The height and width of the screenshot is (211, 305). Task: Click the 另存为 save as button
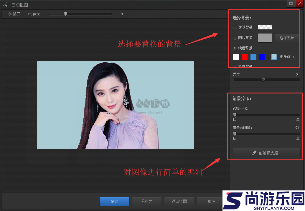(147, 202)
